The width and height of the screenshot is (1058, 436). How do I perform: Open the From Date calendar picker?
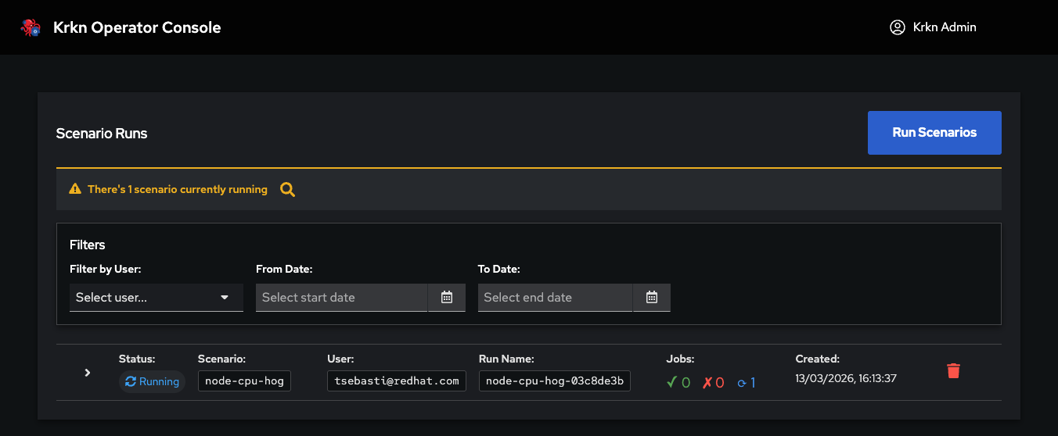coord(447,297)
